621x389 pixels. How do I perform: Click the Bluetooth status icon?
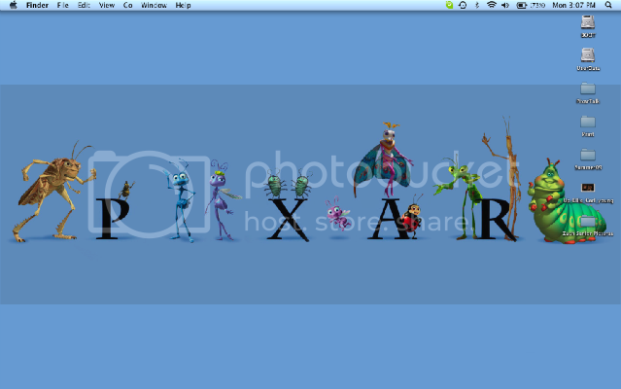tap(477, 6)
